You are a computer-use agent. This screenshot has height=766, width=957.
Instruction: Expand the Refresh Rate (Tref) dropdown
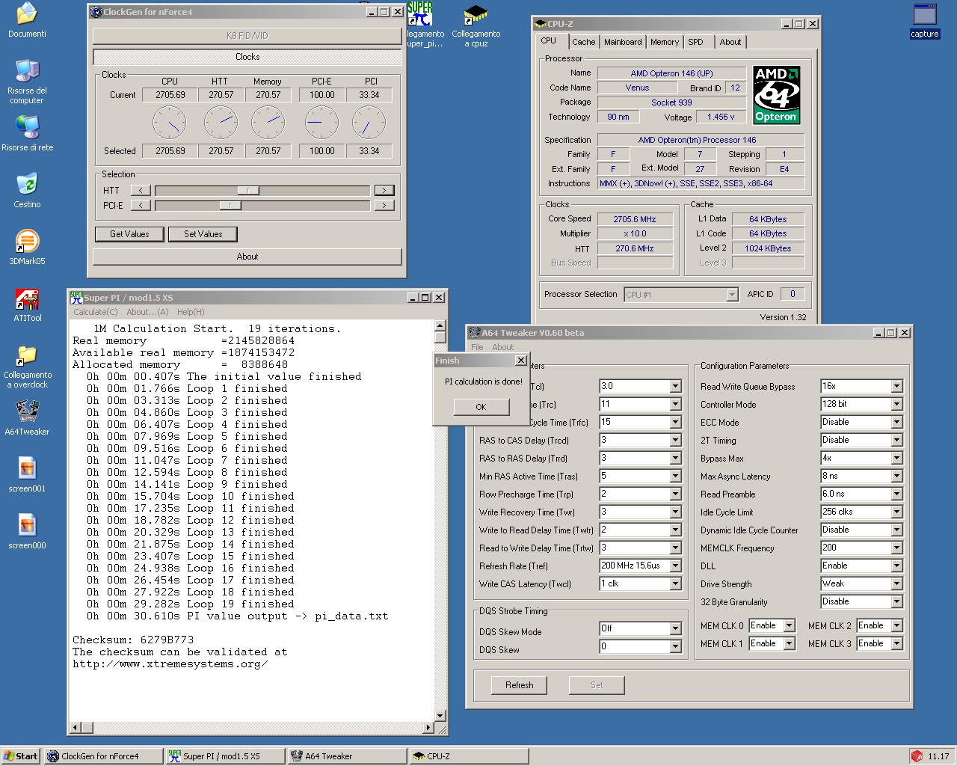[x=675, y=566]
